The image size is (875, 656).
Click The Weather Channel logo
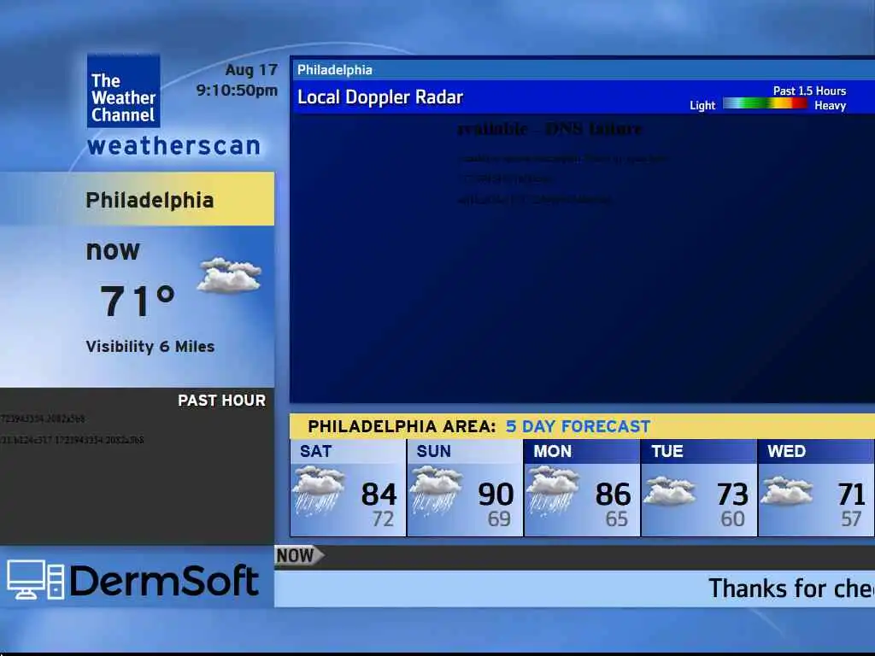coord(123,91)
